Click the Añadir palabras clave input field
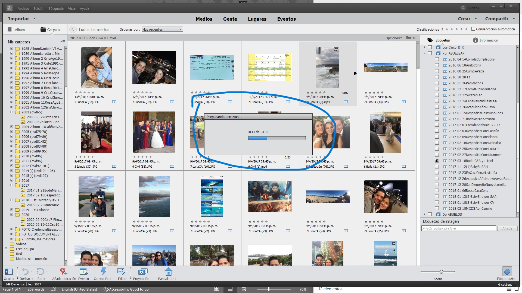Viewport: 522px width, 293px height. 458,228
